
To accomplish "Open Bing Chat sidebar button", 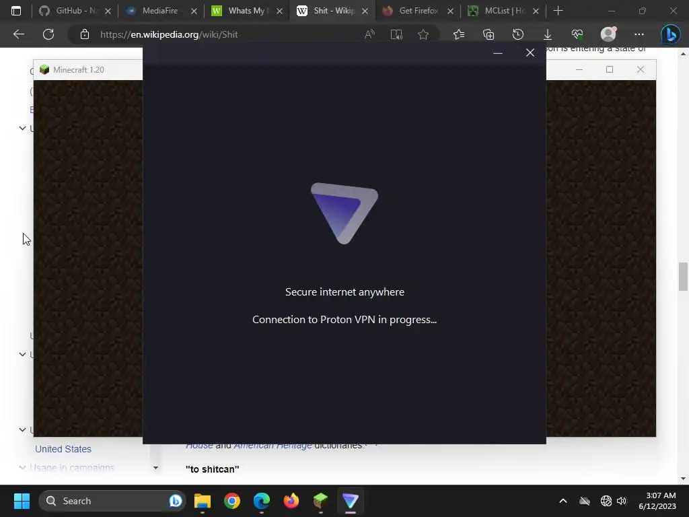I will [x=670, y=34].
